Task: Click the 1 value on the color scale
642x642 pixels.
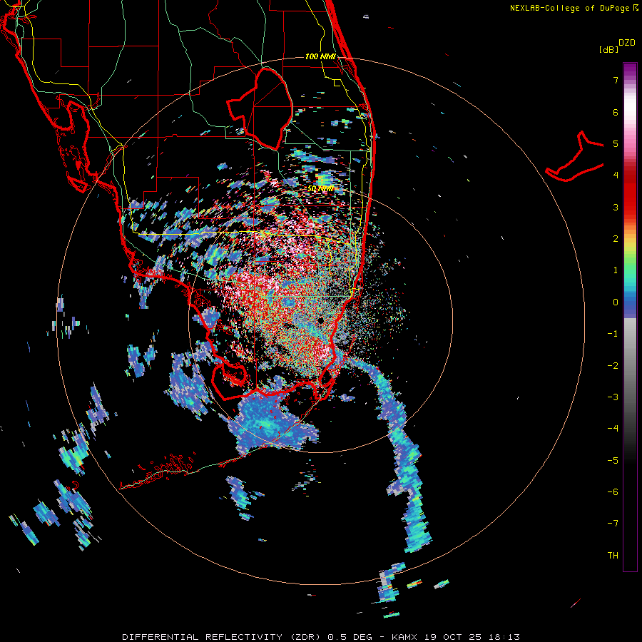Action: point(616,270)
